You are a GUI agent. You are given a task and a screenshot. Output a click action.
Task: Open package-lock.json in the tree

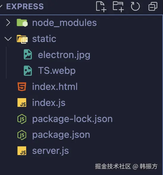(x=72, y=119)
